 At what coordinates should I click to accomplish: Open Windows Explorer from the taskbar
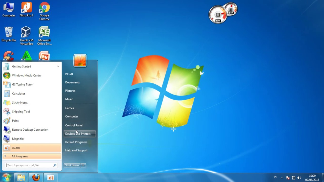tap(21, 178)
